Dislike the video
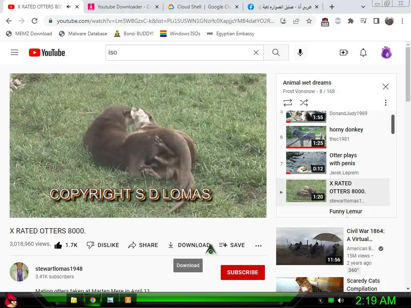 [102, 245]
